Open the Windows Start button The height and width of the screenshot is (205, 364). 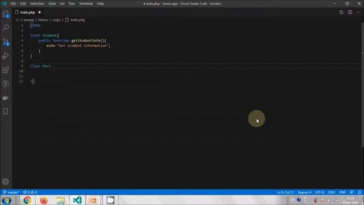[6, 200]
